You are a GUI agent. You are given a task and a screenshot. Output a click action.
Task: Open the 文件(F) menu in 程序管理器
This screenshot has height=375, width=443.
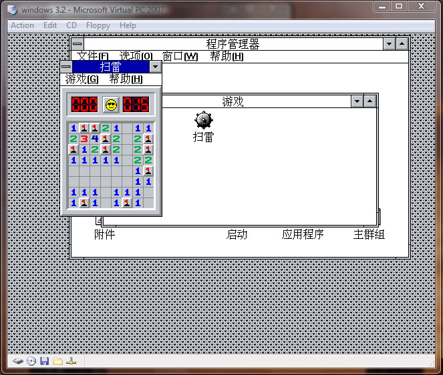point(93,57)
